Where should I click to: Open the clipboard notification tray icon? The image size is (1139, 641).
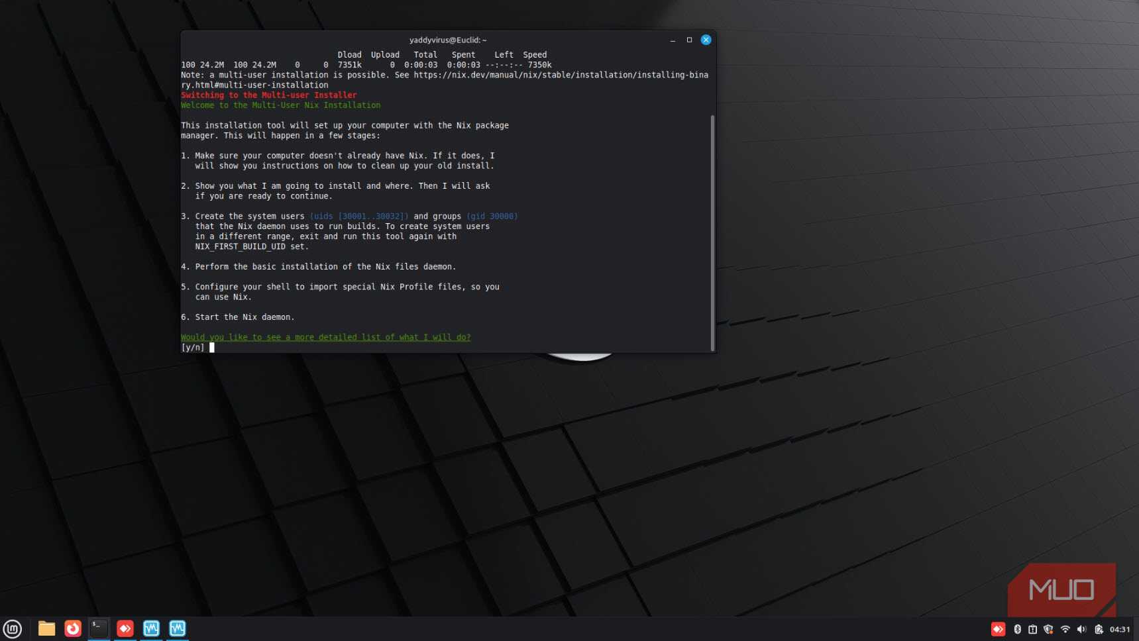coord(1032,629)
